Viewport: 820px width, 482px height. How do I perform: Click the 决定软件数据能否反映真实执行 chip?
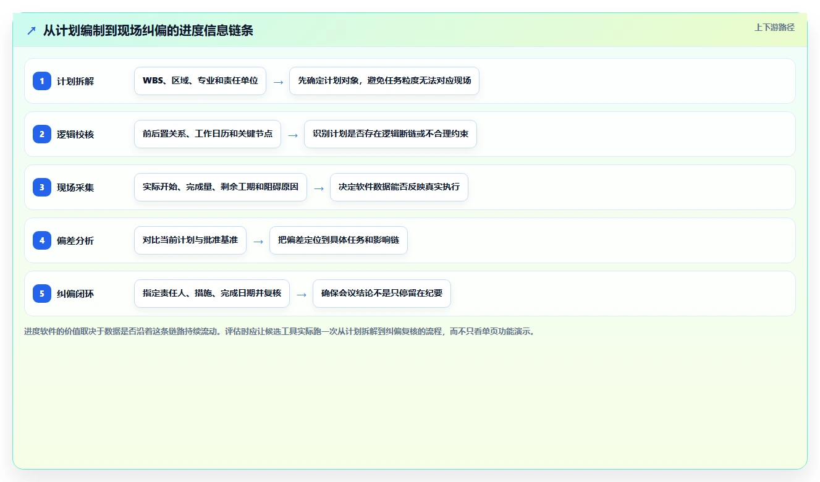pos(399,187)
